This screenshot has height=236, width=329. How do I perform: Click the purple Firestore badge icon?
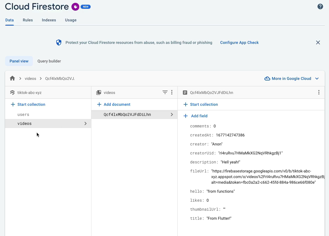(x=75, y=7)
